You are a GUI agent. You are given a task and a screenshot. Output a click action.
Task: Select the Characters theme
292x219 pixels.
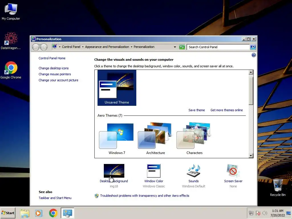[194, 139]
